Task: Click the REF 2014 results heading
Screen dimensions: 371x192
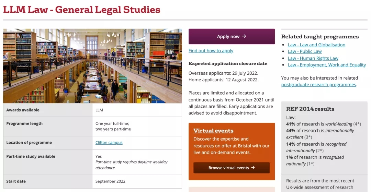Action: pyautogui.click(x=310, y=109)
